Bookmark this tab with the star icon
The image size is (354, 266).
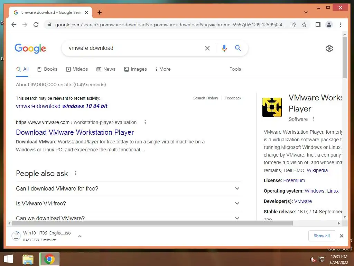point(304,25)
